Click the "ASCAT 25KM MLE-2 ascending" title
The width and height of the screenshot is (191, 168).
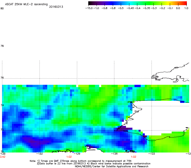pyautogui.click(x=26, y=4)
